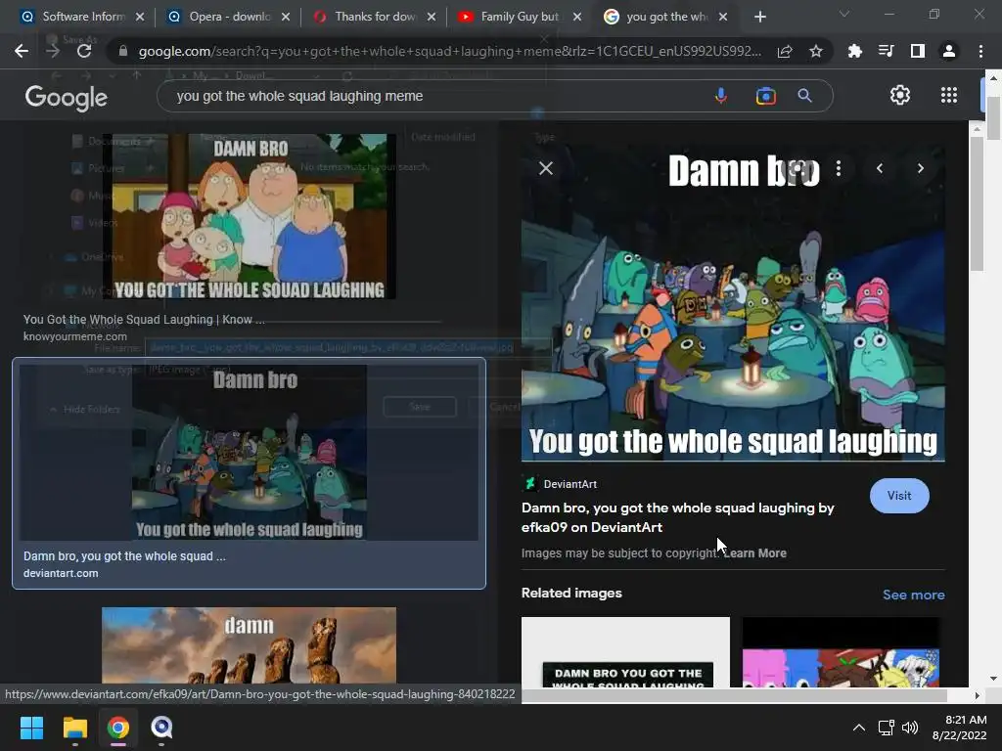The height and width of the screenshot is (751, 1002).
Task: Open the Extensions puzzle icon
Action: [854, 51]
